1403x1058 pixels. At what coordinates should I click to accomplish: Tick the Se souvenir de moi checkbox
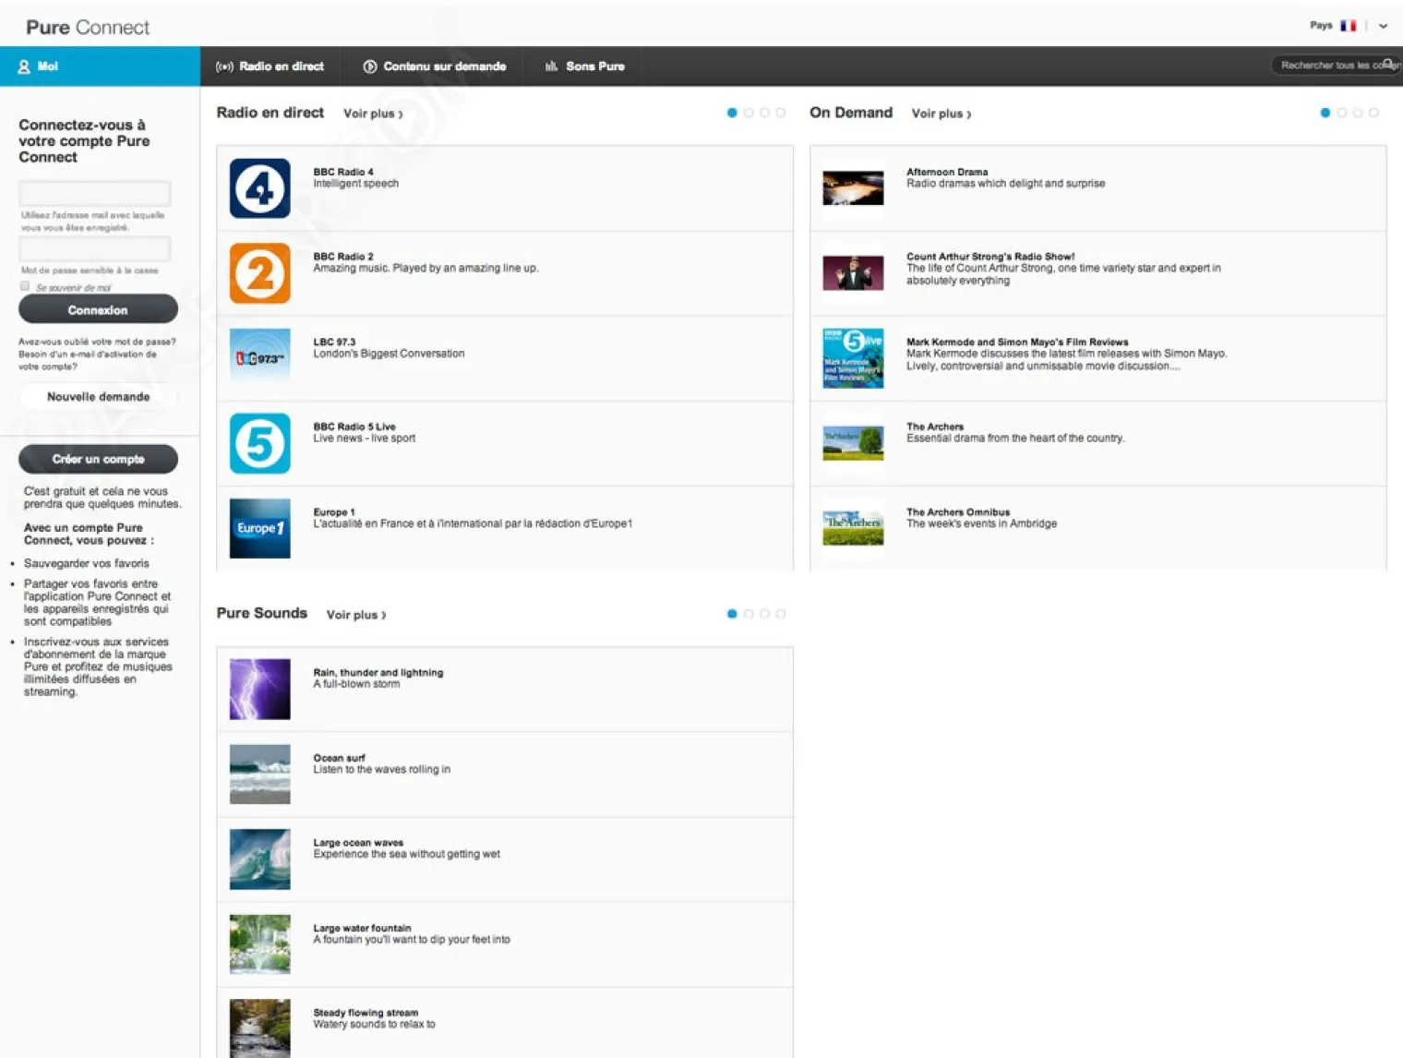point(25,286)
